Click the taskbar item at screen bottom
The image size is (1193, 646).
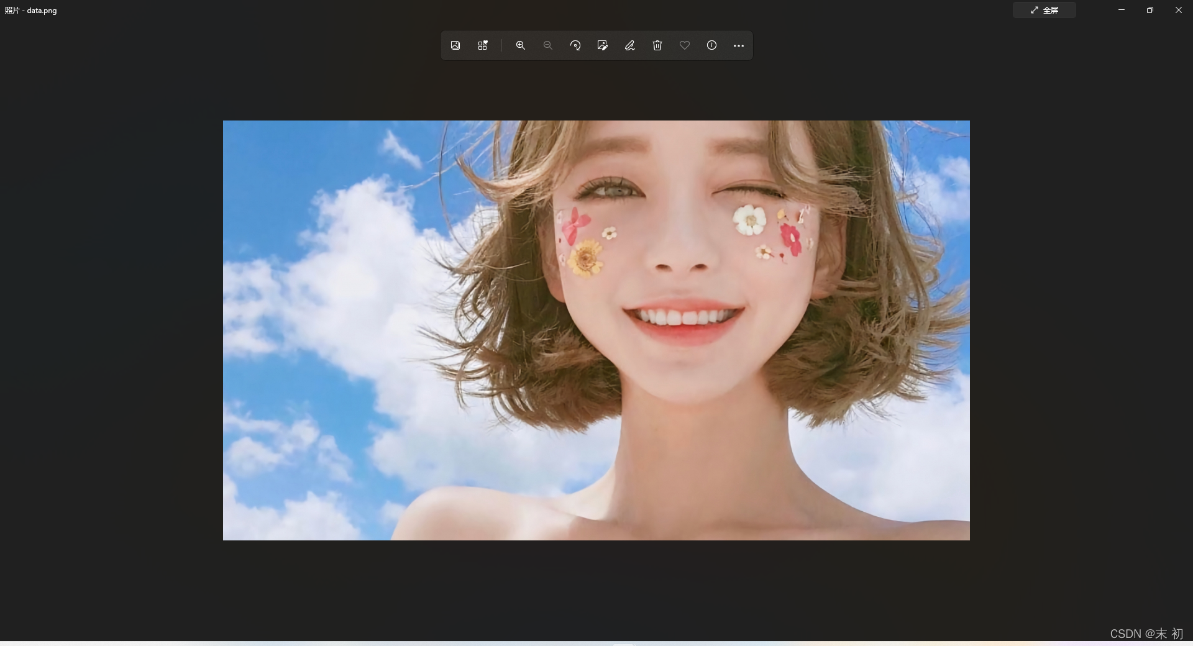pyautogui.click(x=624, y=644)
